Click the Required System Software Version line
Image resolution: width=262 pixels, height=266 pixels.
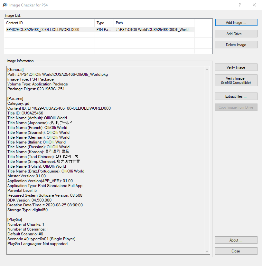[45, 195]
